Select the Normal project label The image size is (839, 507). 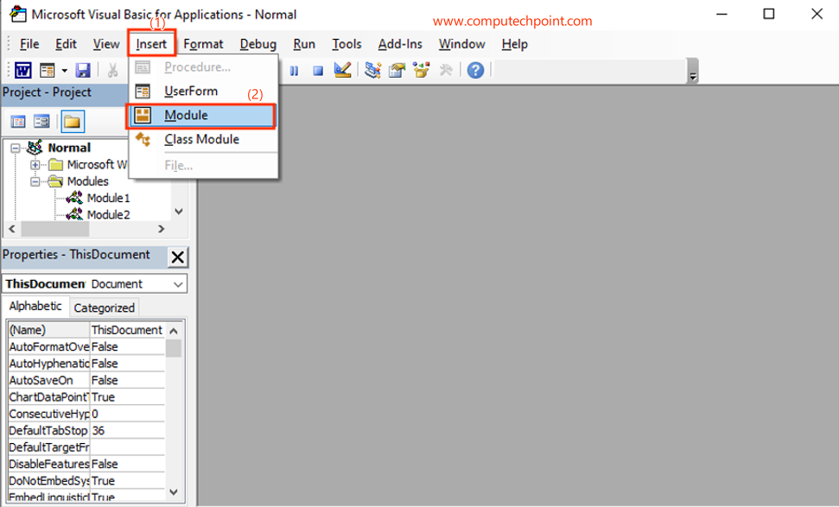(x=69, y=148)
